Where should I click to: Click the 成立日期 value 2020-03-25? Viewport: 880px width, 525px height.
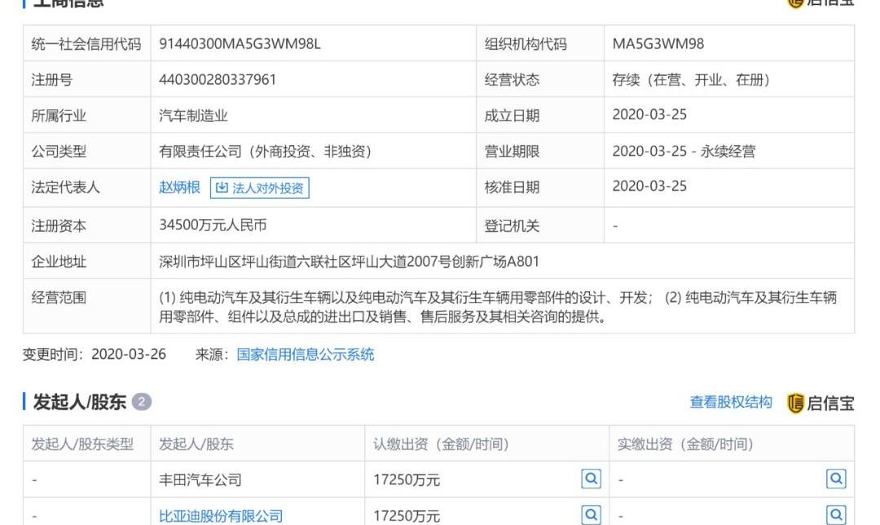(649, 115)
